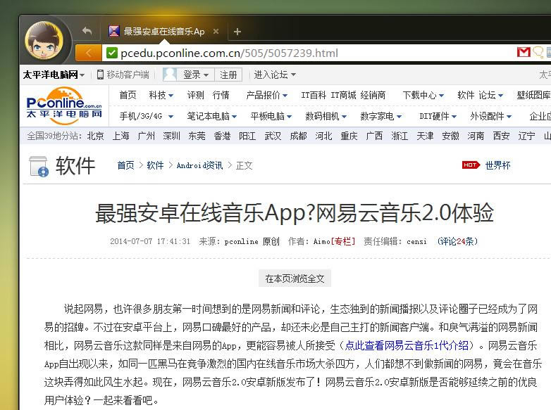Open 软件 in top navigation
Viewport: 551px width, 410px height.
pos(466,95)
